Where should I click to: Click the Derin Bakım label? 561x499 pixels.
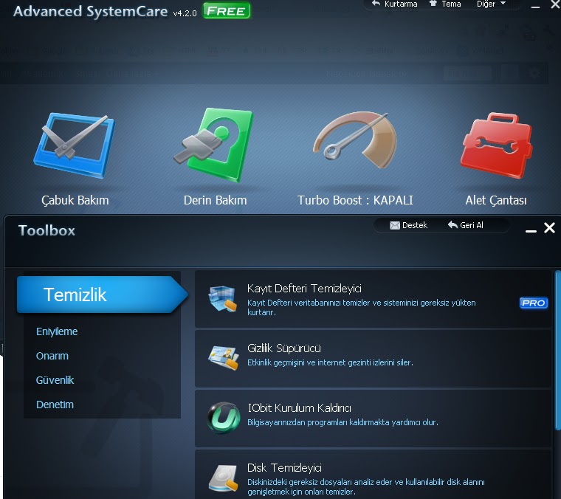[x=215, y=200]
